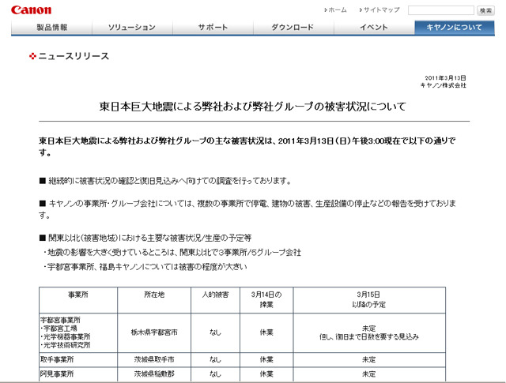Open the キヤノンについて menu tab
Image resolution: width=506 pixels, height=383 pixels.
(455, 28)
